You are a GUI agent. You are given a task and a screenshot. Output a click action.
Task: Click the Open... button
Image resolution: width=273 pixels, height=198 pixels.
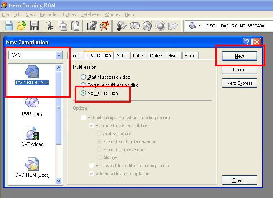pos(239,180)
